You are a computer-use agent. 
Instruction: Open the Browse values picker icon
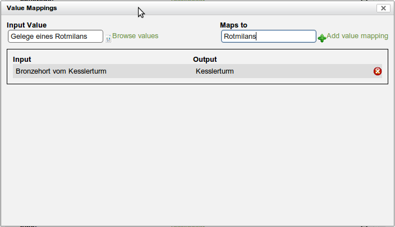coord(108,39)
